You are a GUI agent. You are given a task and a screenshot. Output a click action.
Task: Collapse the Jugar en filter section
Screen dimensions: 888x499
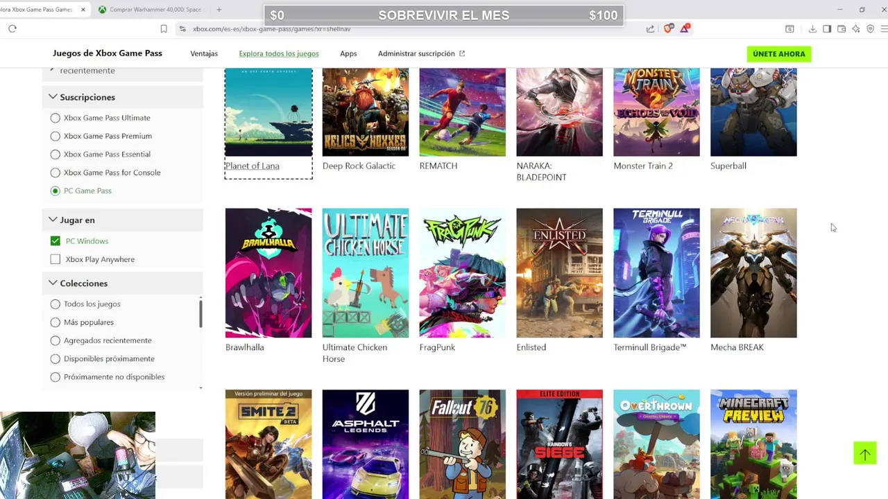click(123, 220)
